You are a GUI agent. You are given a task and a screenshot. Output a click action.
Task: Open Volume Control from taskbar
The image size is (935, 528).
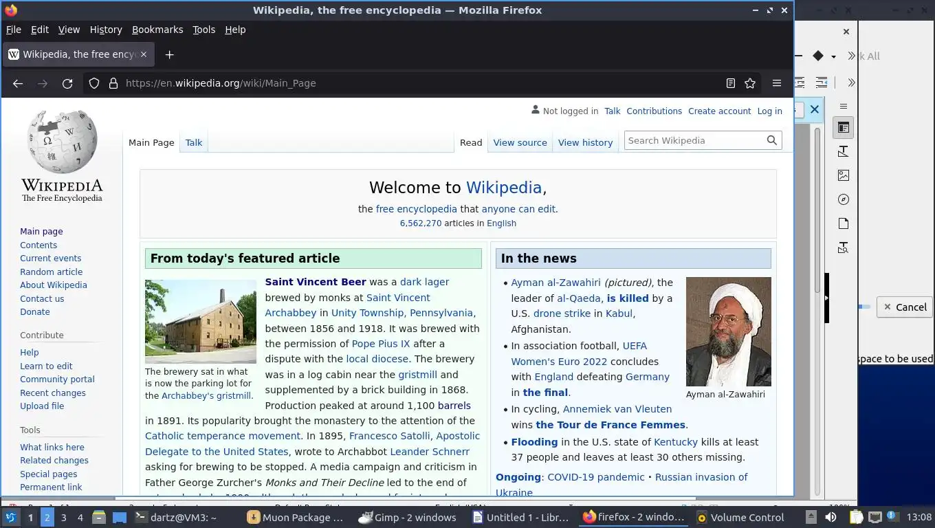(740, 518)
